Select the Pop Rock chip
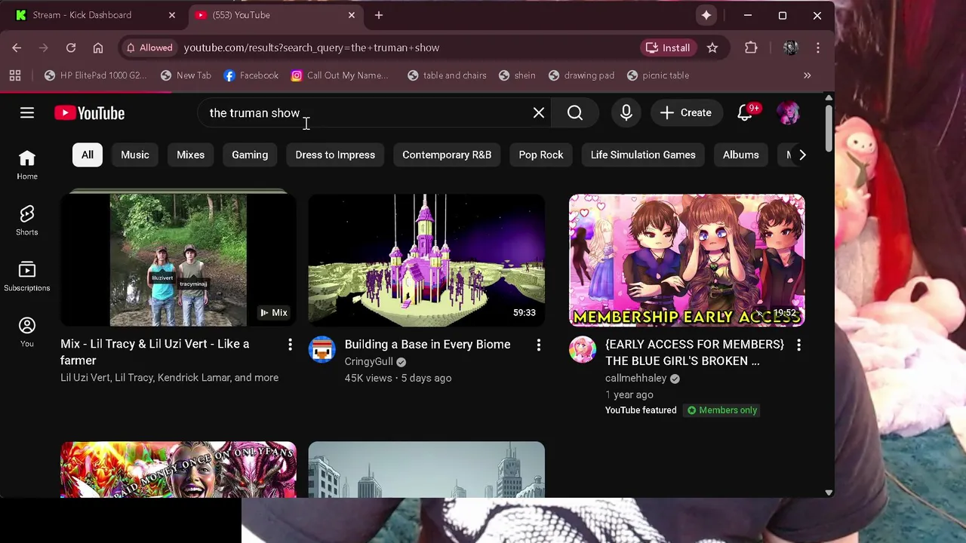966x543 pixels. coord(541,155)
